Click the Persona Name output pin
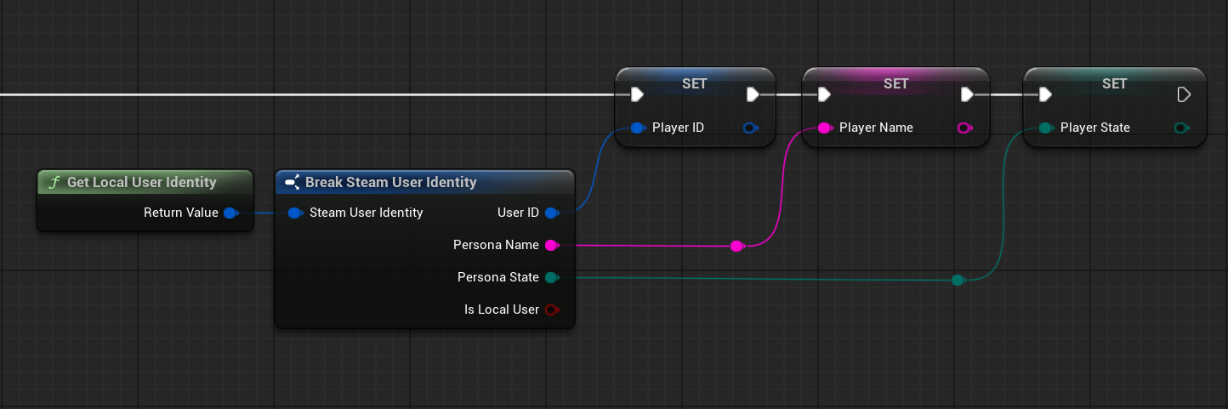The image size is (1228, 409). 551,245
